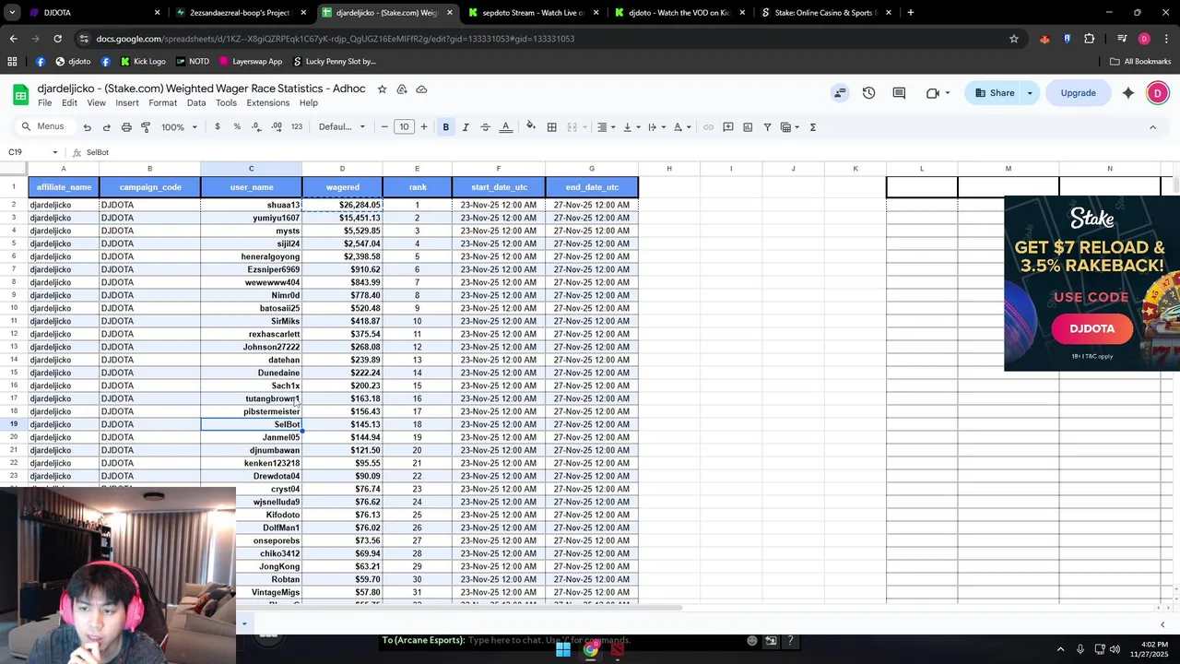Move document with folder icon
This screenshot has height=664, width=1180.
(x=402, y=89)
